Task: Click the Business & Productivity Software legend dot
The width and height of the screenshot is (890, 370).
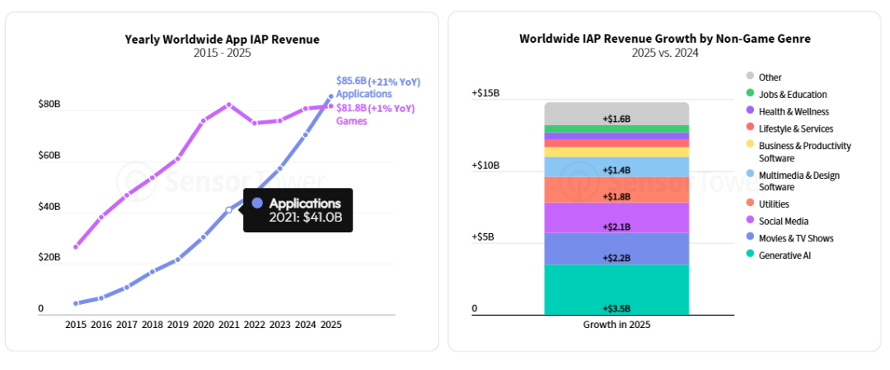Action: pos(750,145)
